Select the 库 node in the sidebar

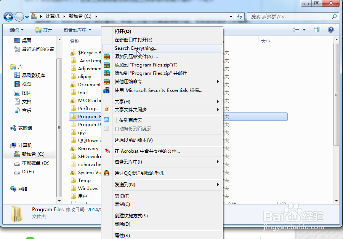click(17, 67)
